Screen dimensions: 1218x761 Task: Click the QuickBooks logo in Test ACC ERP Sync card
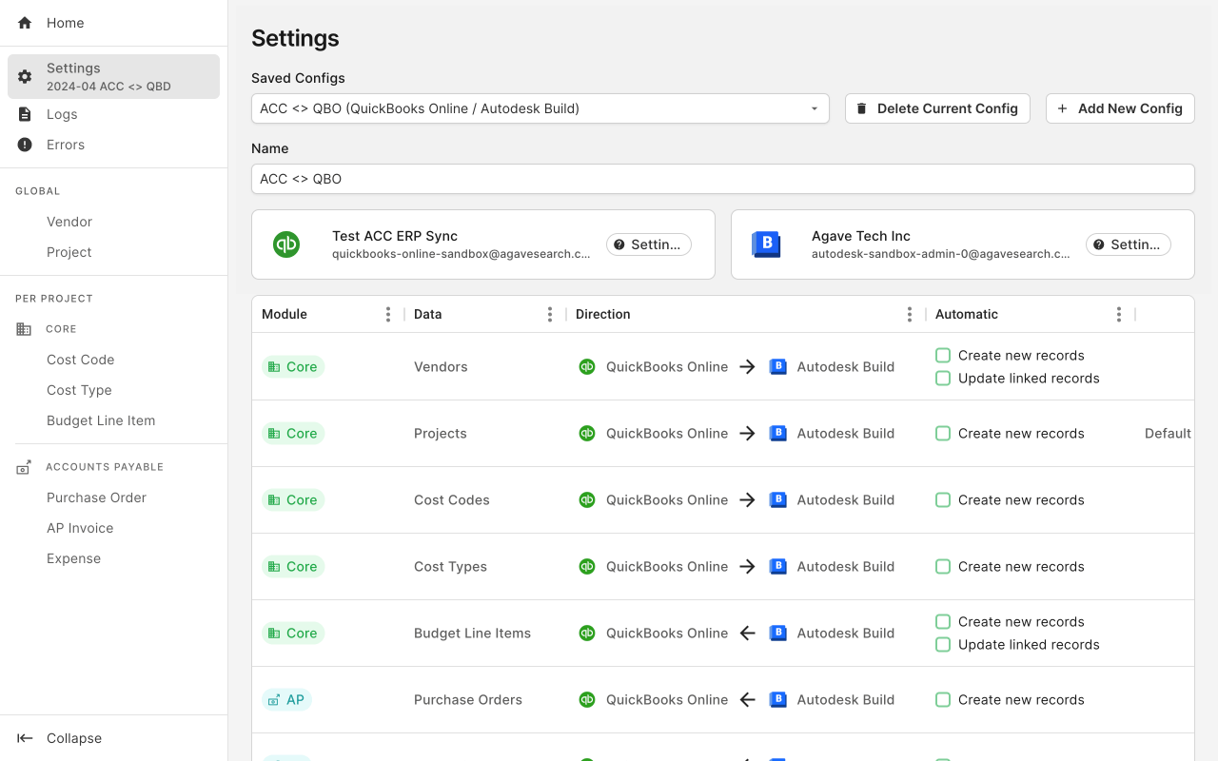coord(286,244)
